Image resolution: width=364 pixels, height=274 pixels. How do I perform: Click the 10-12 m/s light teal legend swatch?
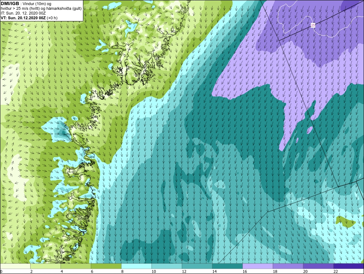[x=167, y=266]
